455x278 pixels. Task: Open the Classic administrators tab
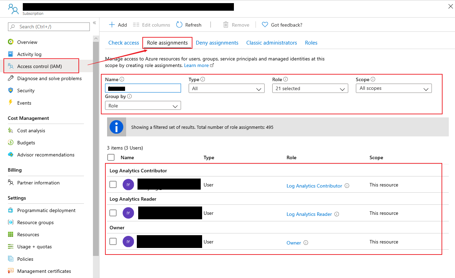[272, 43]
